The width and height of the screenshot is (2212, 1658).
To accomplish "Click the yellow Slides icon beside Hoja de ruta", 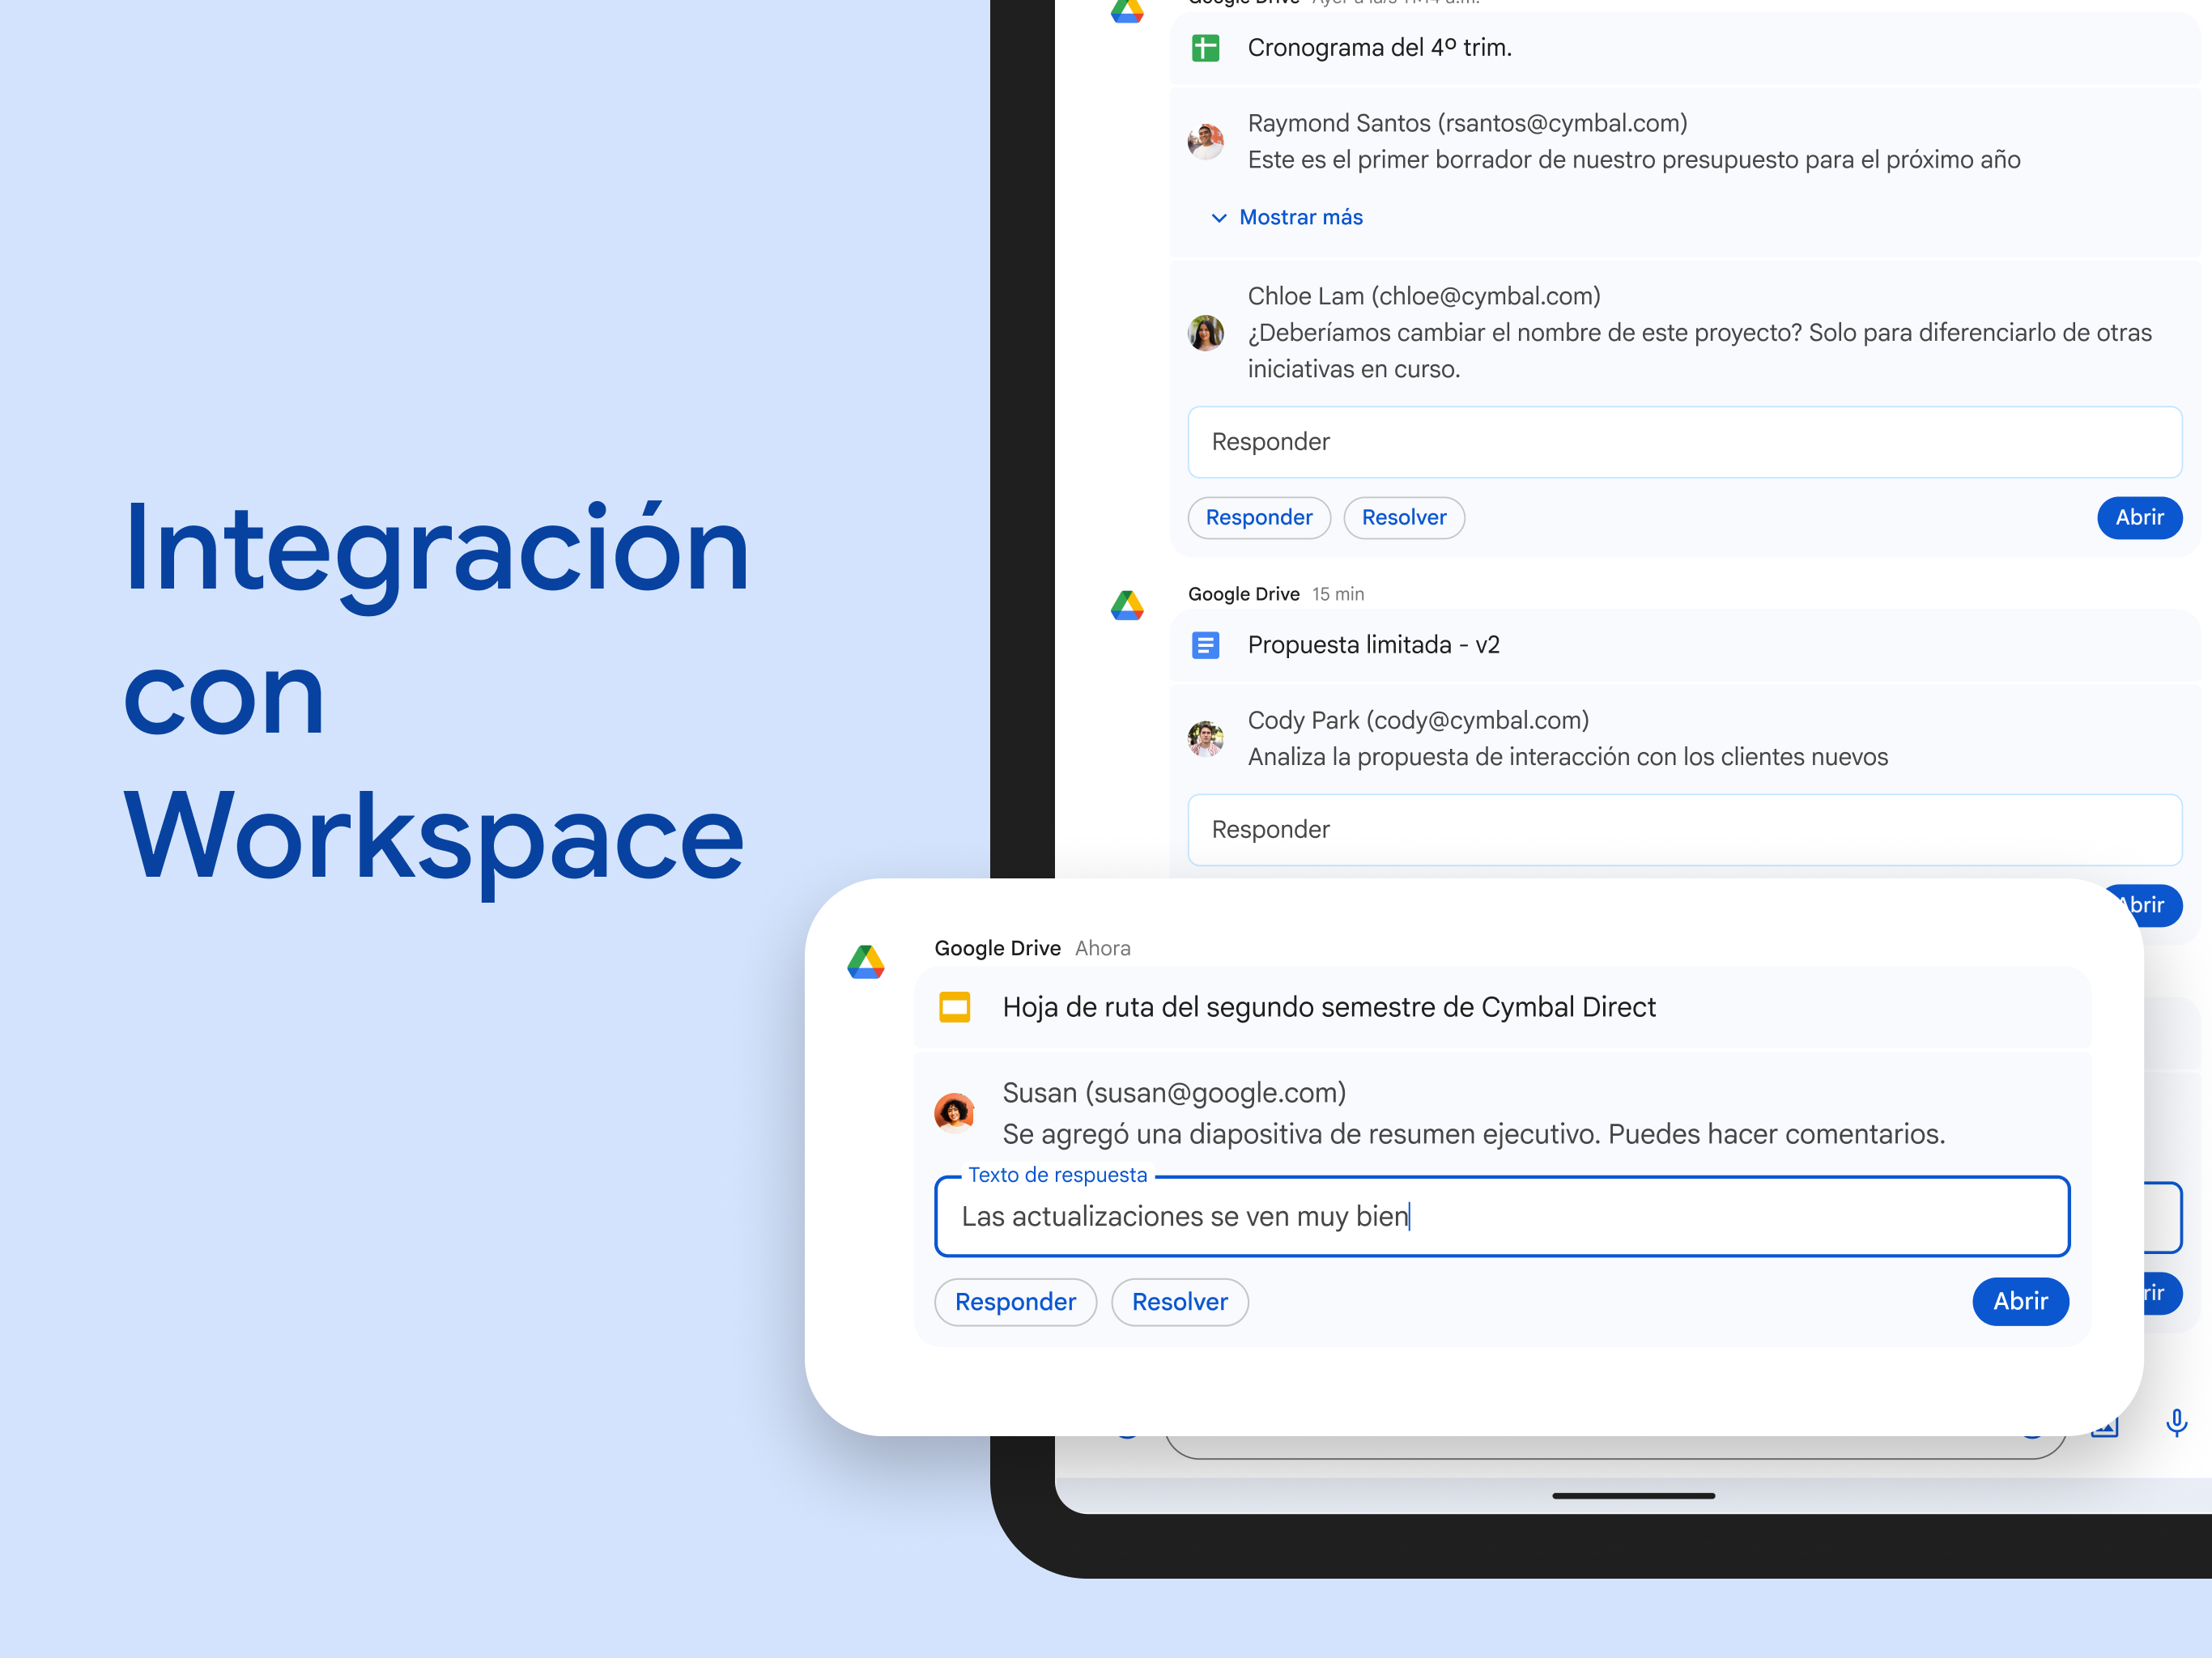I will (x=954, y=1007).
